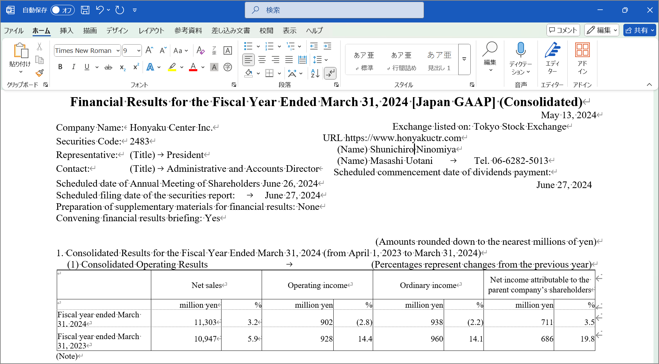The image size is (659, 364).
Task: Expand the styles gallery
Action: (x=464, y=59)
